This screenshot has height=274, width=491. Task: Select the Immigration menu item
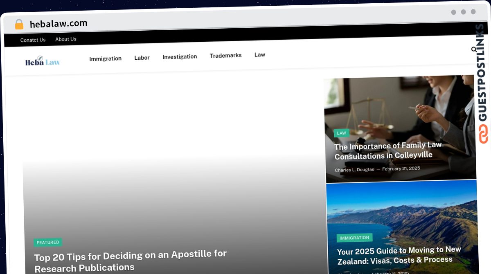click(105, 58)
